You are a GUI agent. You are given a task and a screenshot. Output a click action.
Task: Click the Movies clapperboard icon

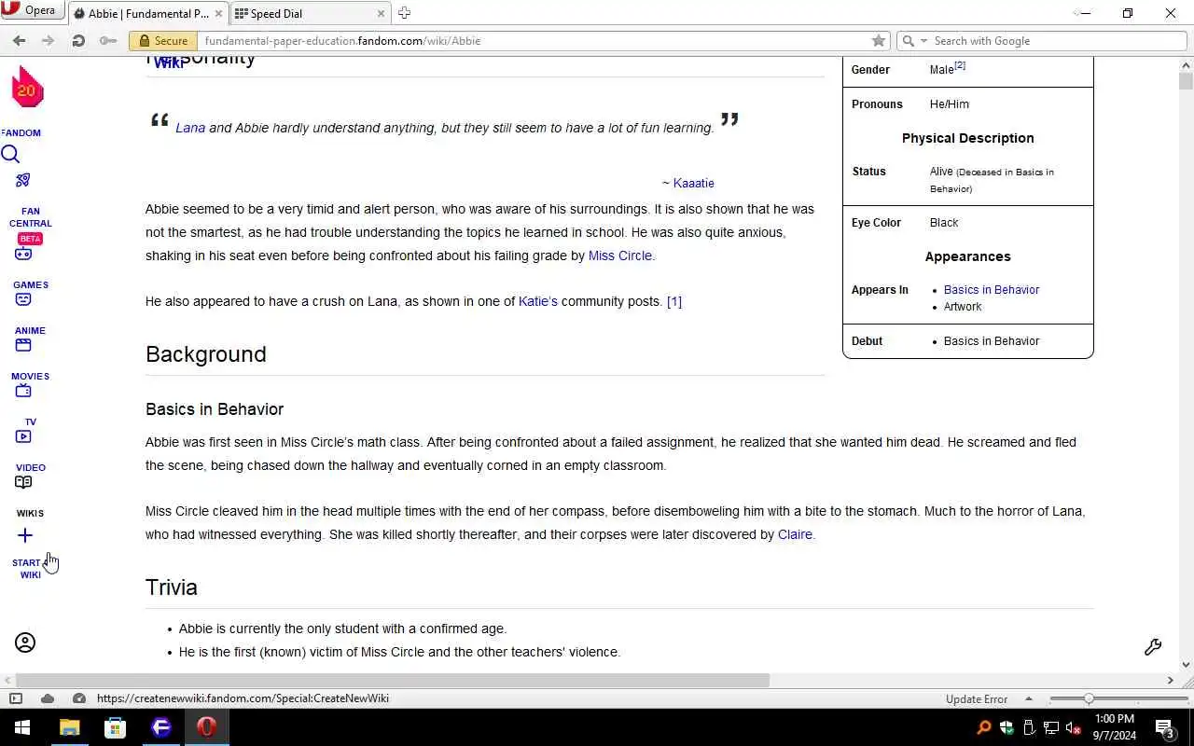coord(23,345)
